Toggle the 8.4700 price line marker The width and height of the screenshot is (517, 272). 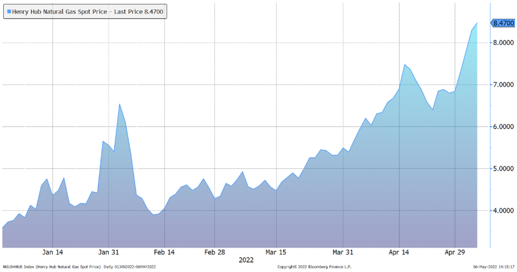(x=503, y=23)
